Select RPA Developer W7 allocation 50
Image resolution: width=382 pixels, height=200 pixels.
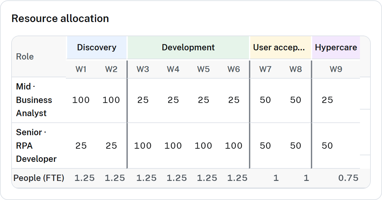[x=265, y=146]
